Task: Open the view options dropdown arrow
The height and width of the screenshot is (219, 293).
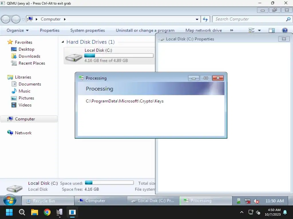Action: click(259, 30)
